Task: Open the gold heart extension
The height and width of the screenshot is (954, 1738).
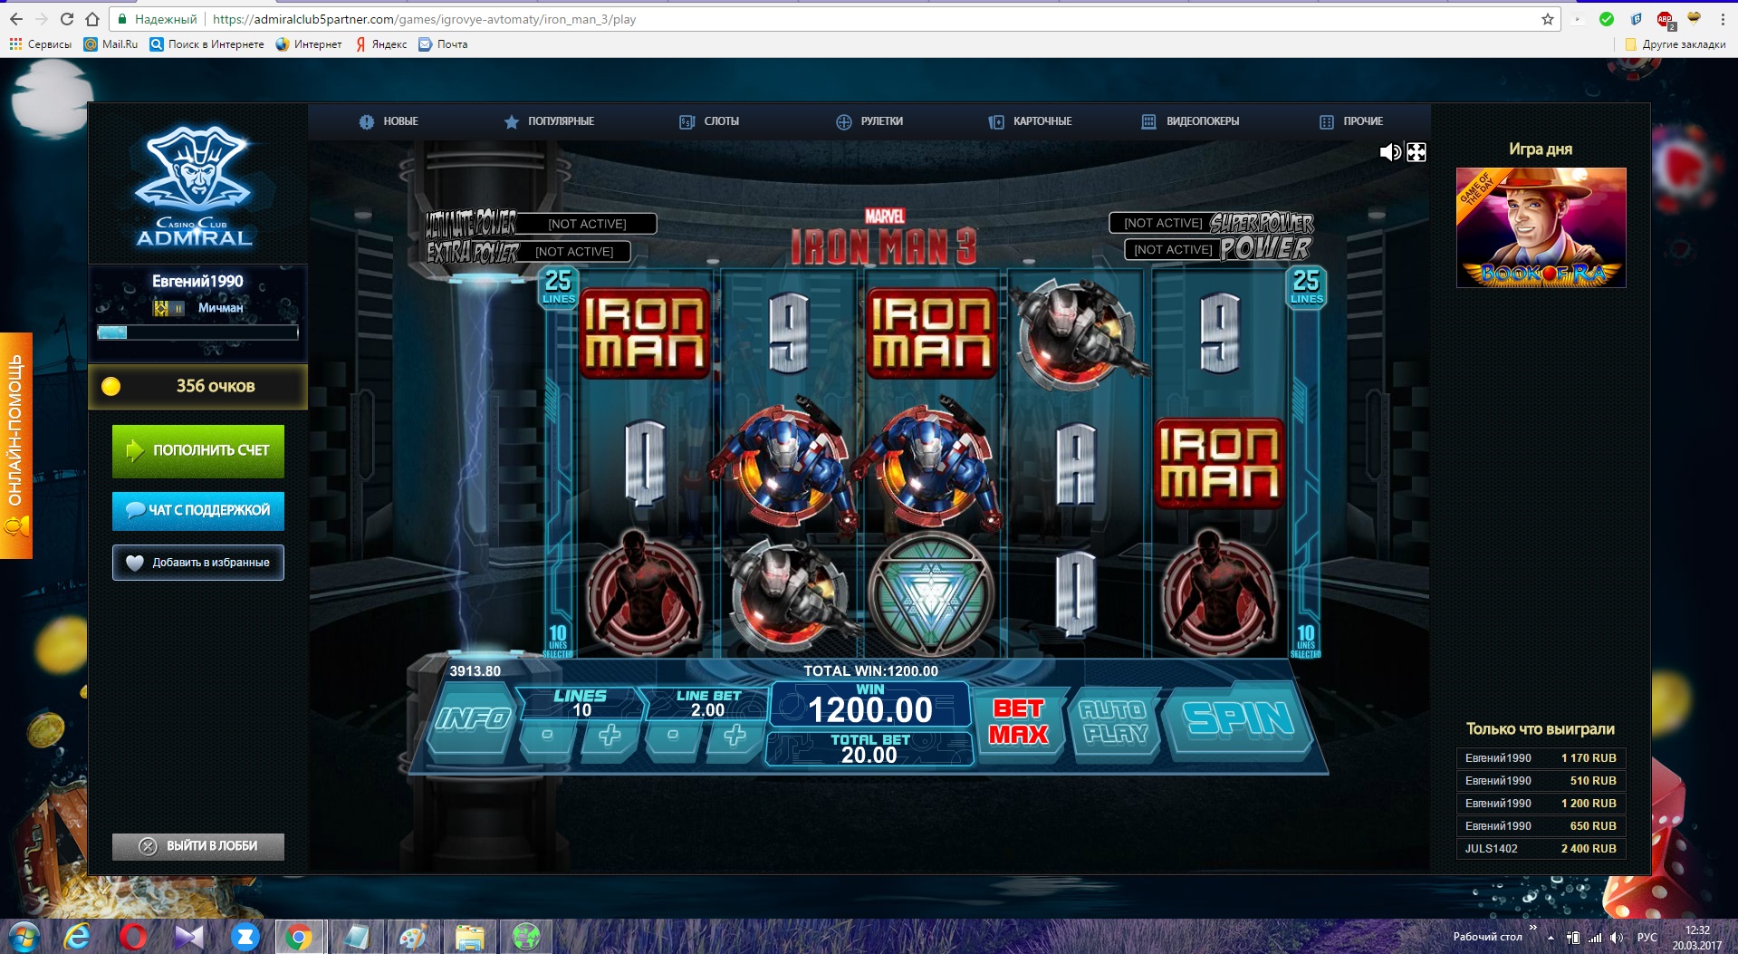Action: [1694, 18]
